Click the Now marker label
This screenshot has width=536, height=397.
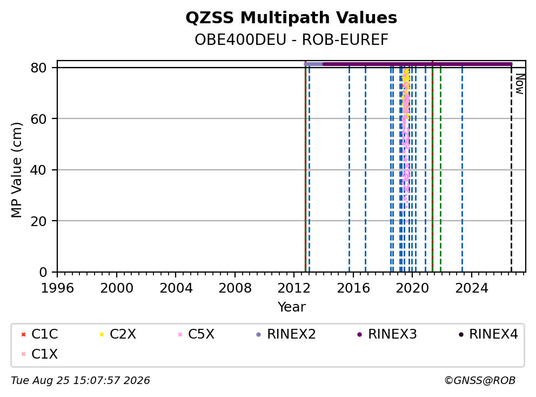point(520,84)
